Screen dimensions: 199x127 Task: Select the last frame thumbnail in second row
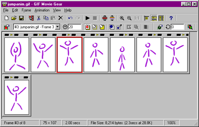coord(17,97)
